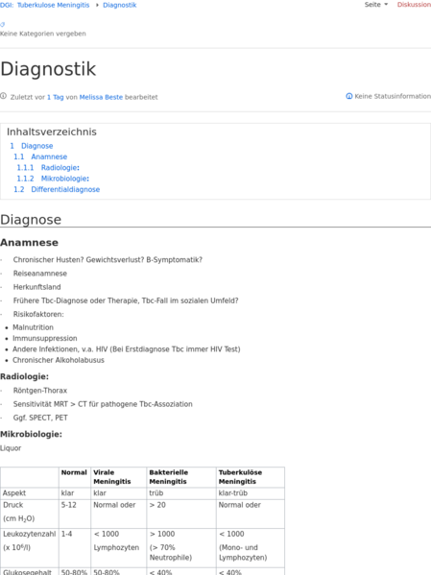Expand the Seite dropdown menu
The height and width of the screenshot is (575, 431).
(376, 5)
